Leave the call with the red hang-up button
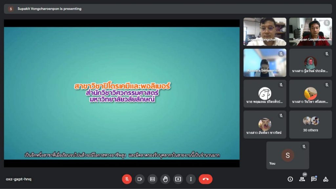Image resolution: width=336 pixels, height=189 pixels. (205, 179)
